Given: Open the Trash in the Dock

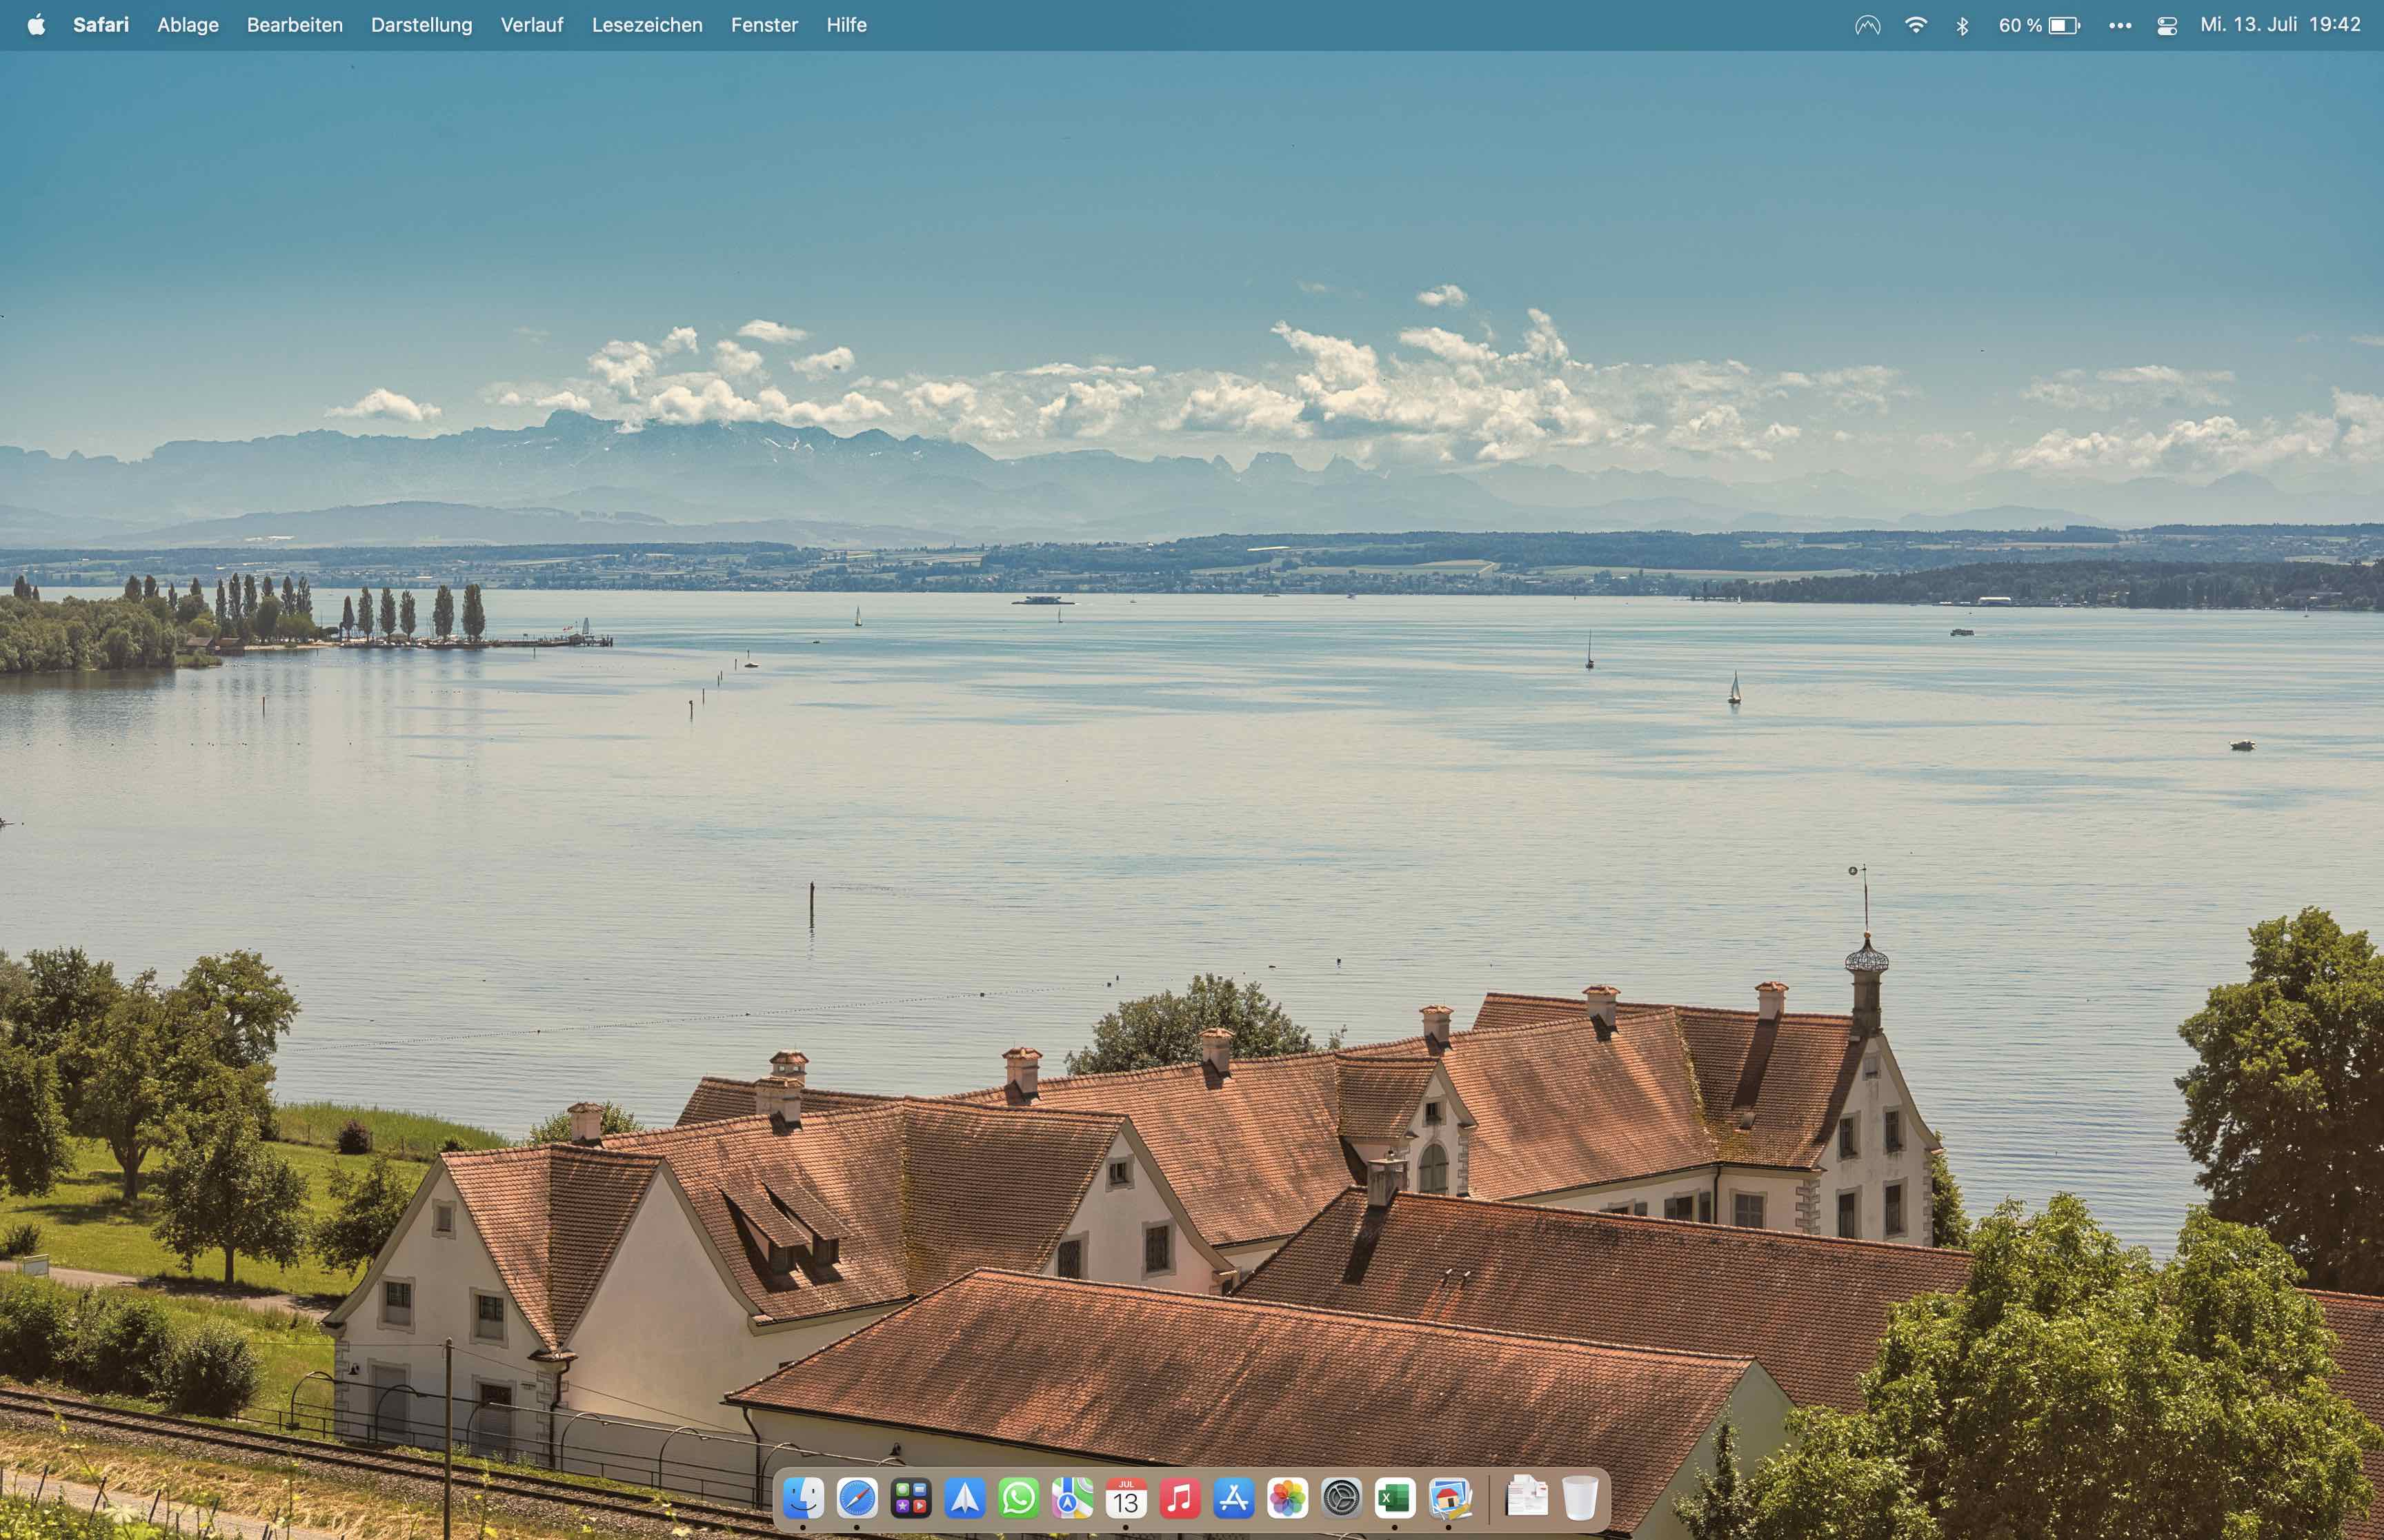Looking at the screenshot, I should 1580,1498.
